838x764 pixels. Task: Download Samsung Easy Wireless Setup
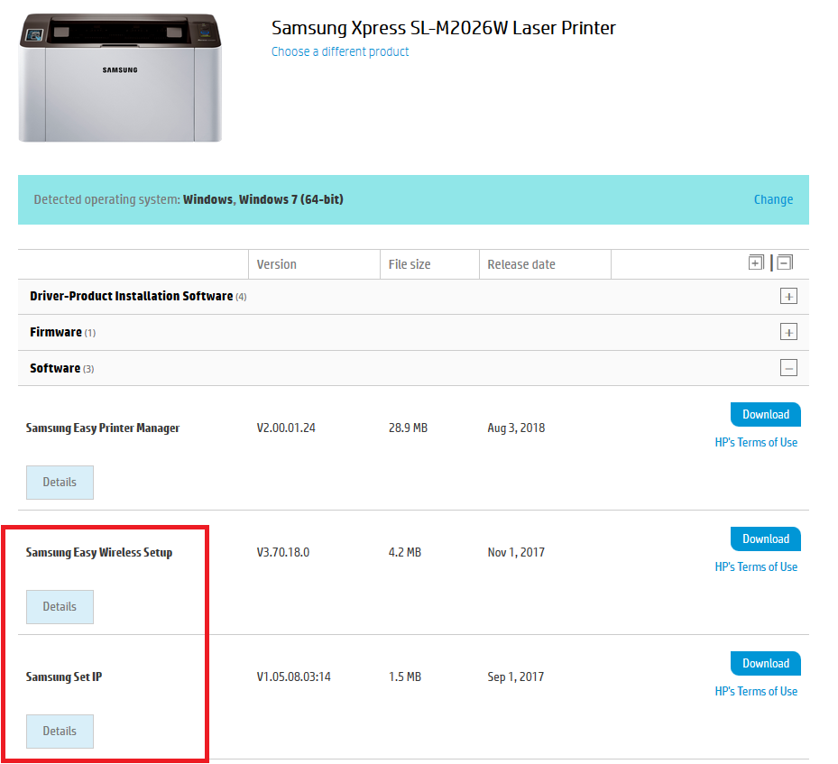(765, 539)
